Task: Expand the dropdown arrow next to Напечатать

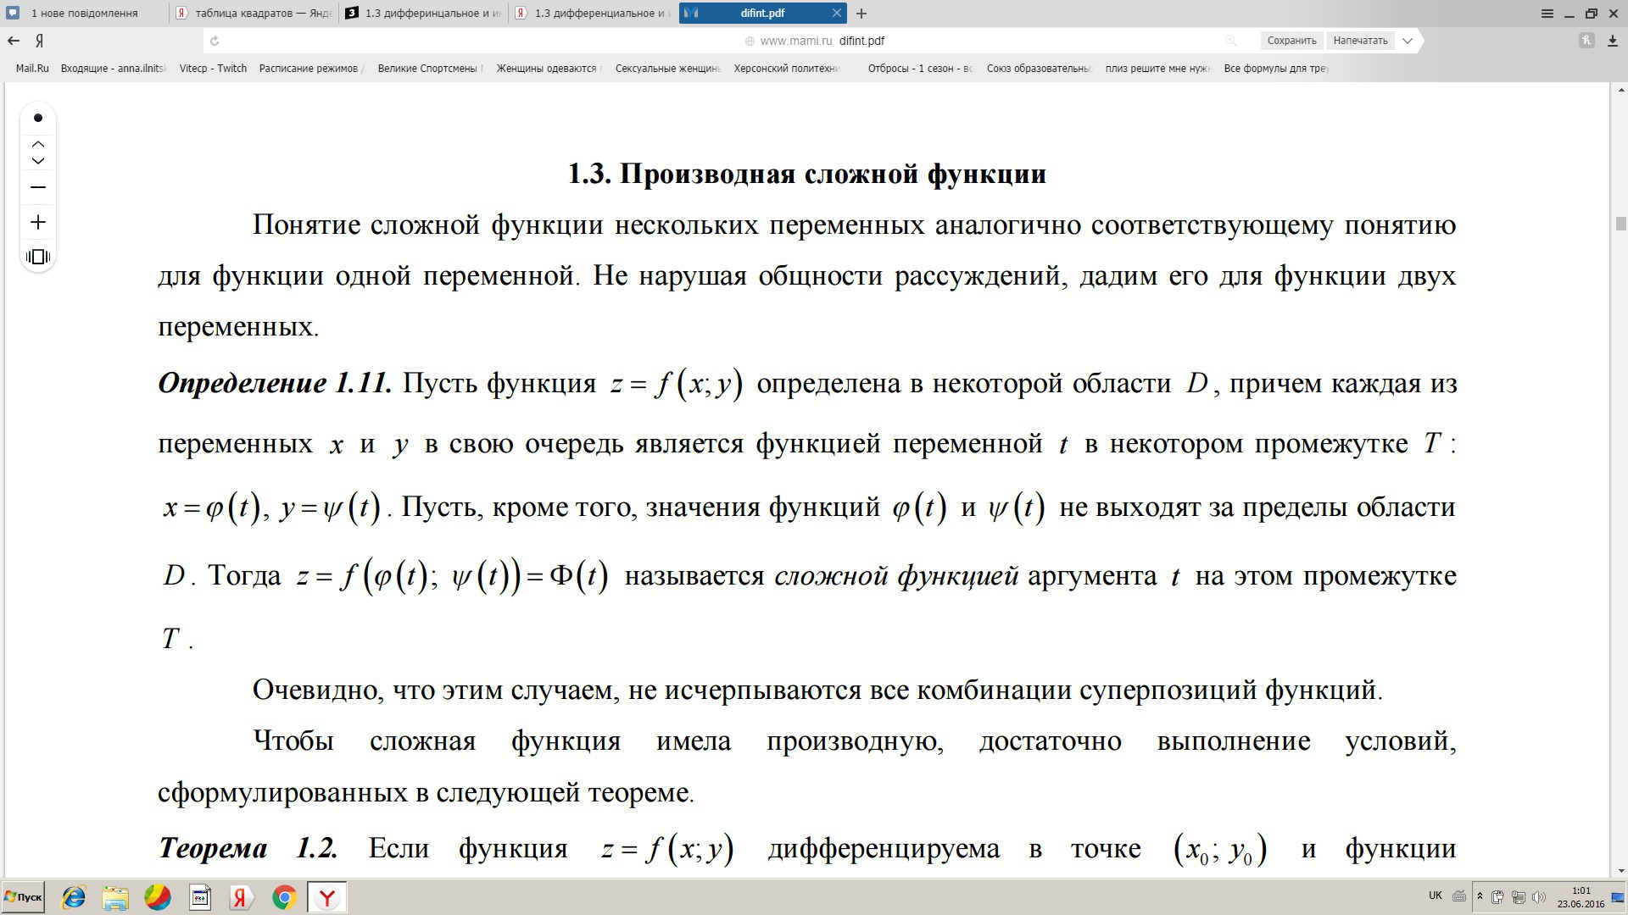Action: click(1408, 41)
